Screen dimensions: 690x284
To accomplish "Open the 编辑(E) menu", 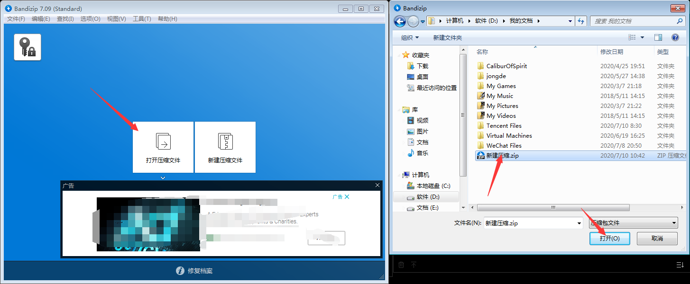I will coord(41,19).
